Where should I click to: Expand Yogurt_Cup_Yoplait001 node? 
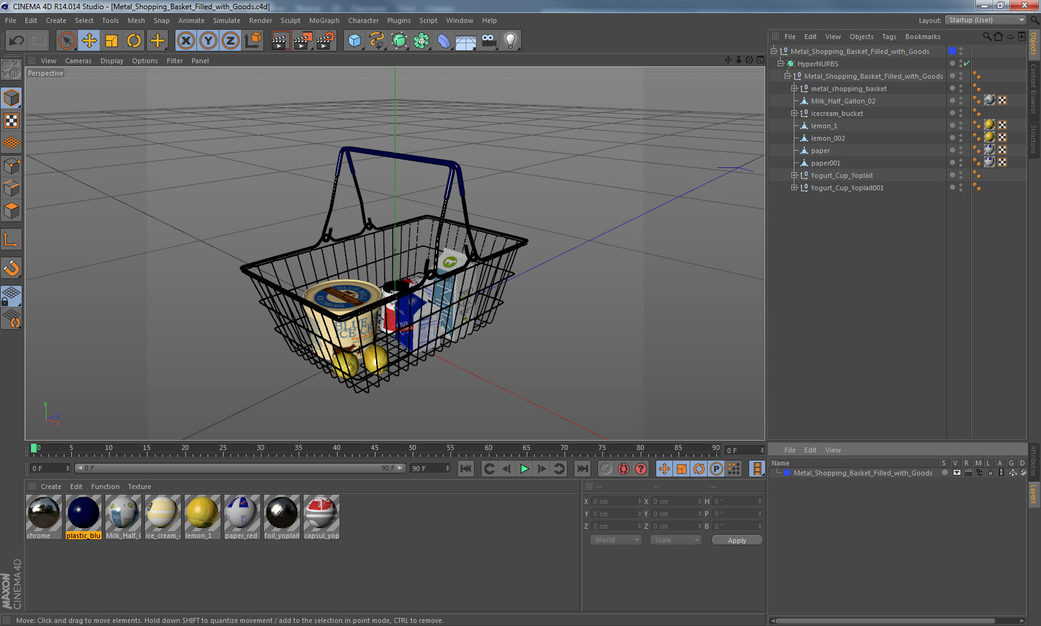tap(794, 187)
